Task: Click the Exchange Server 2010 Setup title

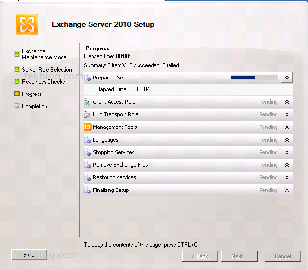Action: pos(103,24)
